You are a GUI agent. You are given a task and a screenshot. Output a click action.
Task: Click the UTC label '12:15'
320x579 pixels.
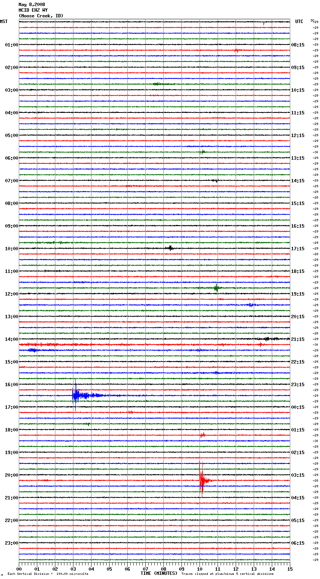[x=298, y=136]
